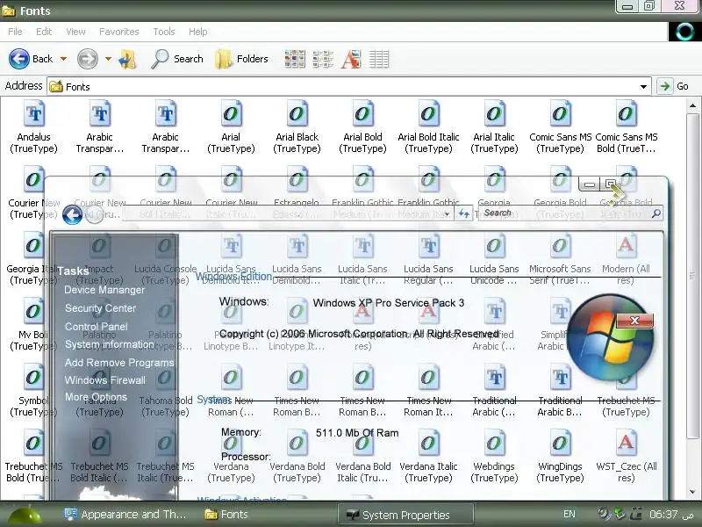
Task: Select Arial Bold Italic font icon
Action: 428,115
